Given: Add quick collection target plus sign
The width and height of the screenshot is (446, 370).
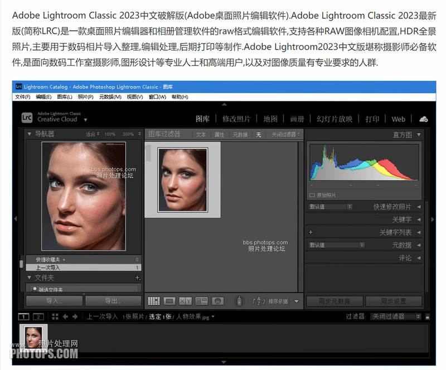Looking at the screenshot, I should [64, 260].
